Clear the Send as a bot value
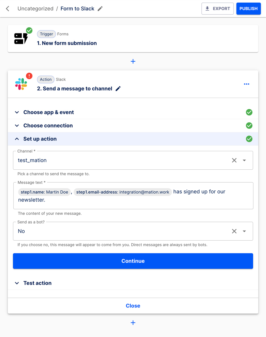 [x=234, y=231]
